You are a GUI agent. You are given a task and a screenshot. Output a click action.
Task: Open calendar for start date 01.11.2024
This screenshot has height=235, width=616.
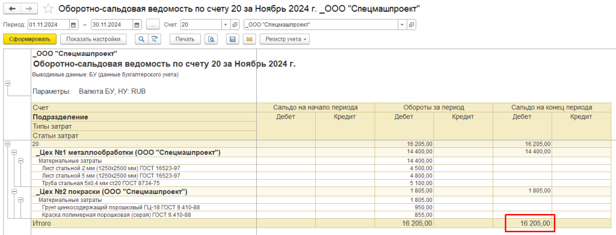point(73,25)
